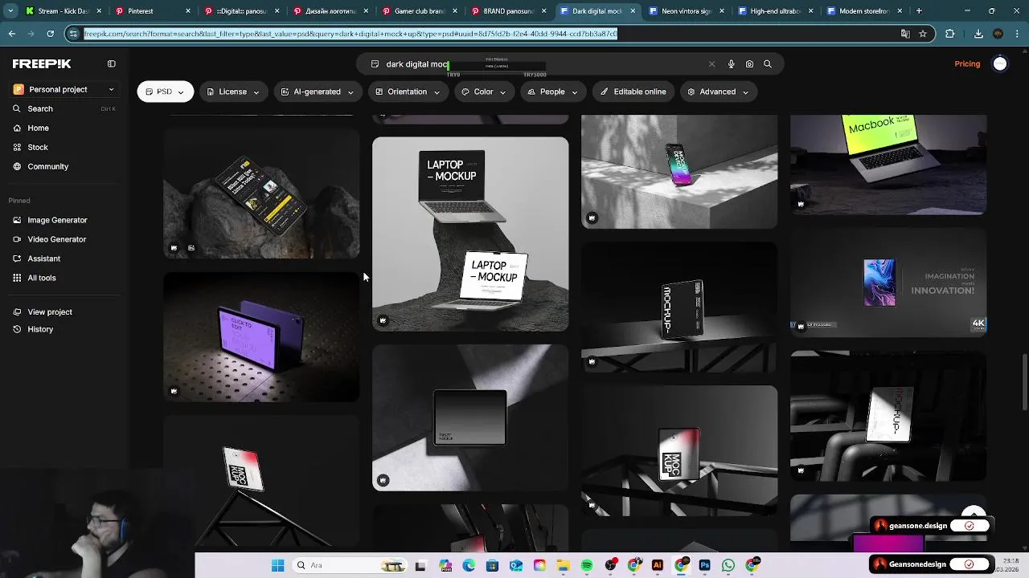Click translate page icon in address bar
This screenshot has width=1029, height=578.
tap(905, 34)
